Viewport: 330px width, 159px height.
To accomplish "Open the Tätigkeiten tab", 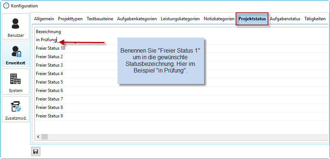I will [x=315, y=19].
